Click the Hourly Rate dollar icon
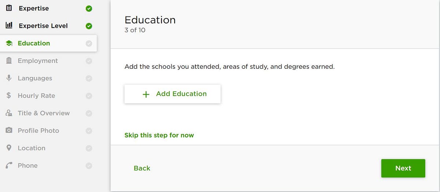Screen dimensions: 440x192 coord(9,96)
